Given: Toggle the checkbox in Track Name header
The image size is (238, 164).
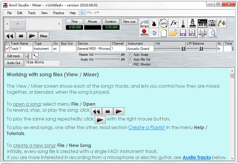Looking at the screenshot, I should point(7,43).
